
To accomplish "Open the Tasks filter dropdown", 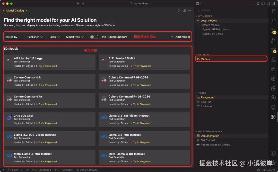I will coord(54,37).
